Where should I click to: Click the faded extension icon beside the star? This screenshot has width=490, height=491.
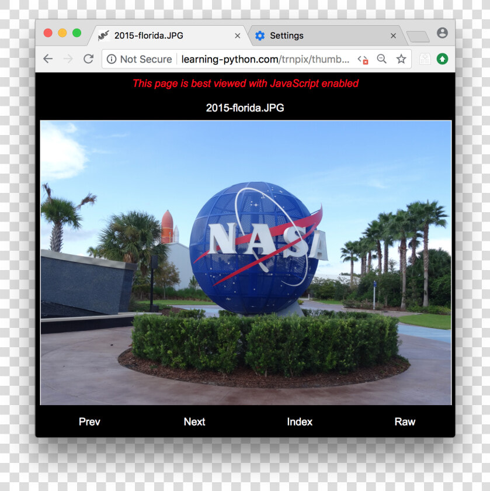pyautogui.click(x=425, y=59)
